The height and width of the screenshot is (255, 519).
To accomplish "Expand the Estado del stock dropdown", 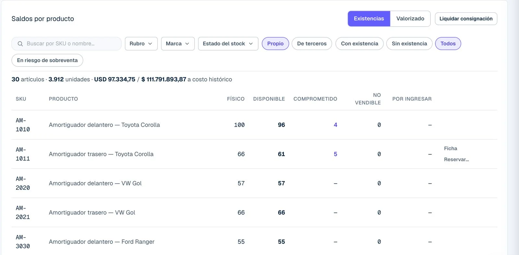I will (228, 43).
